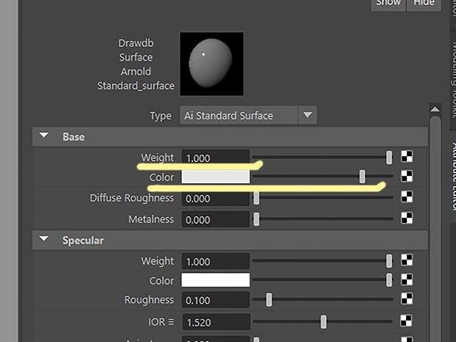The image size is (456, 342).
Task: Open texture map button for Diffuse Roughness
Action: click(x=407, y=197)
